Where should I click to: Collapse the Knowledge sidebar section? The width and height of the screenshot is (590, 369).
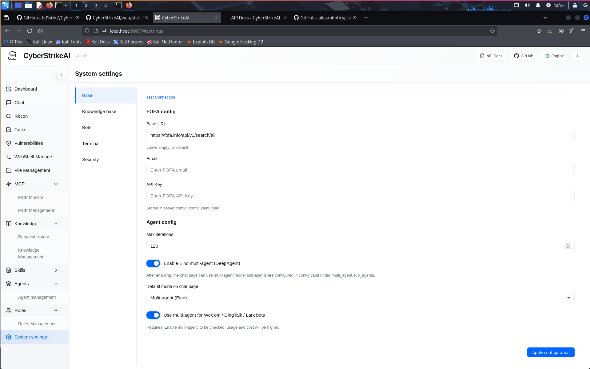coord(56,224)
